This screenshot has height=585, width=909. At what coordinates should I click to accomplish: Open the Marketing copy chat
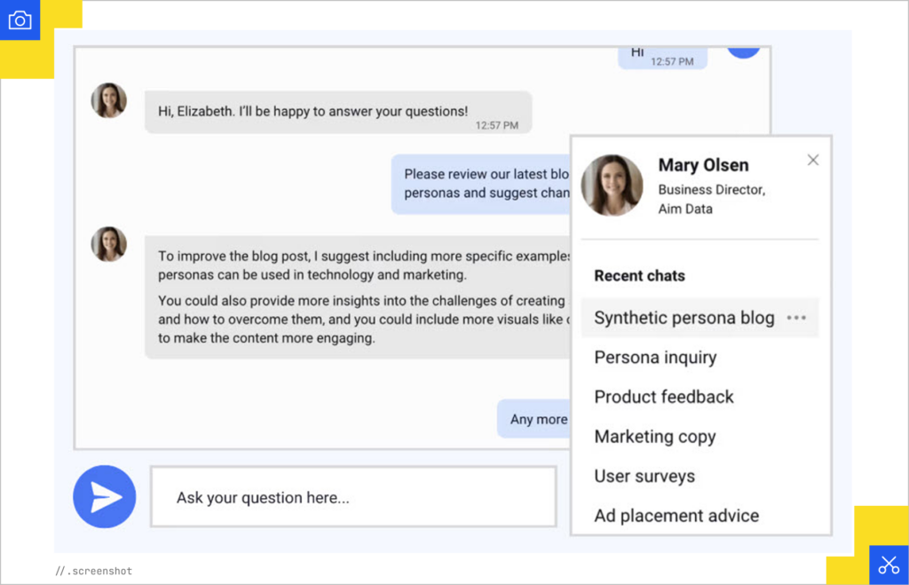click(655, 436)
